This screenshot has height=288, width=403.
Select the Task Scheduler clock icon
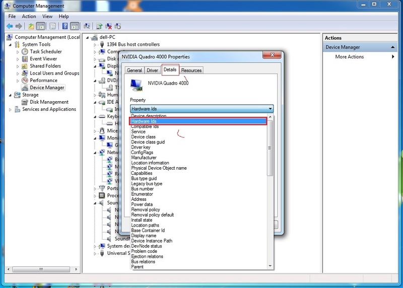[25, 52]
